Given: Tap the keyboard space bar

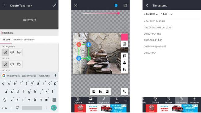Looking at the screenshot, I should pos(32,108).
